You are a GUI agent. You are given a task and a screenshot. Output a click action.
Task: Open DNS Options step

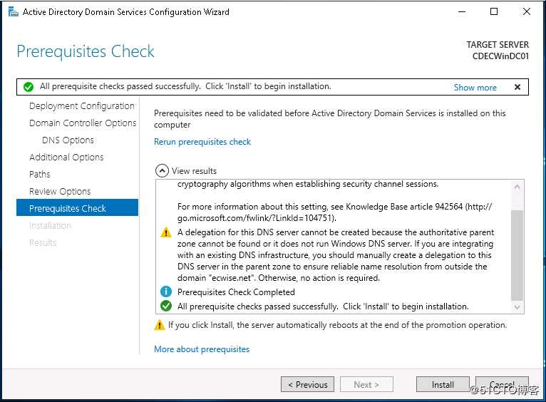68,140
